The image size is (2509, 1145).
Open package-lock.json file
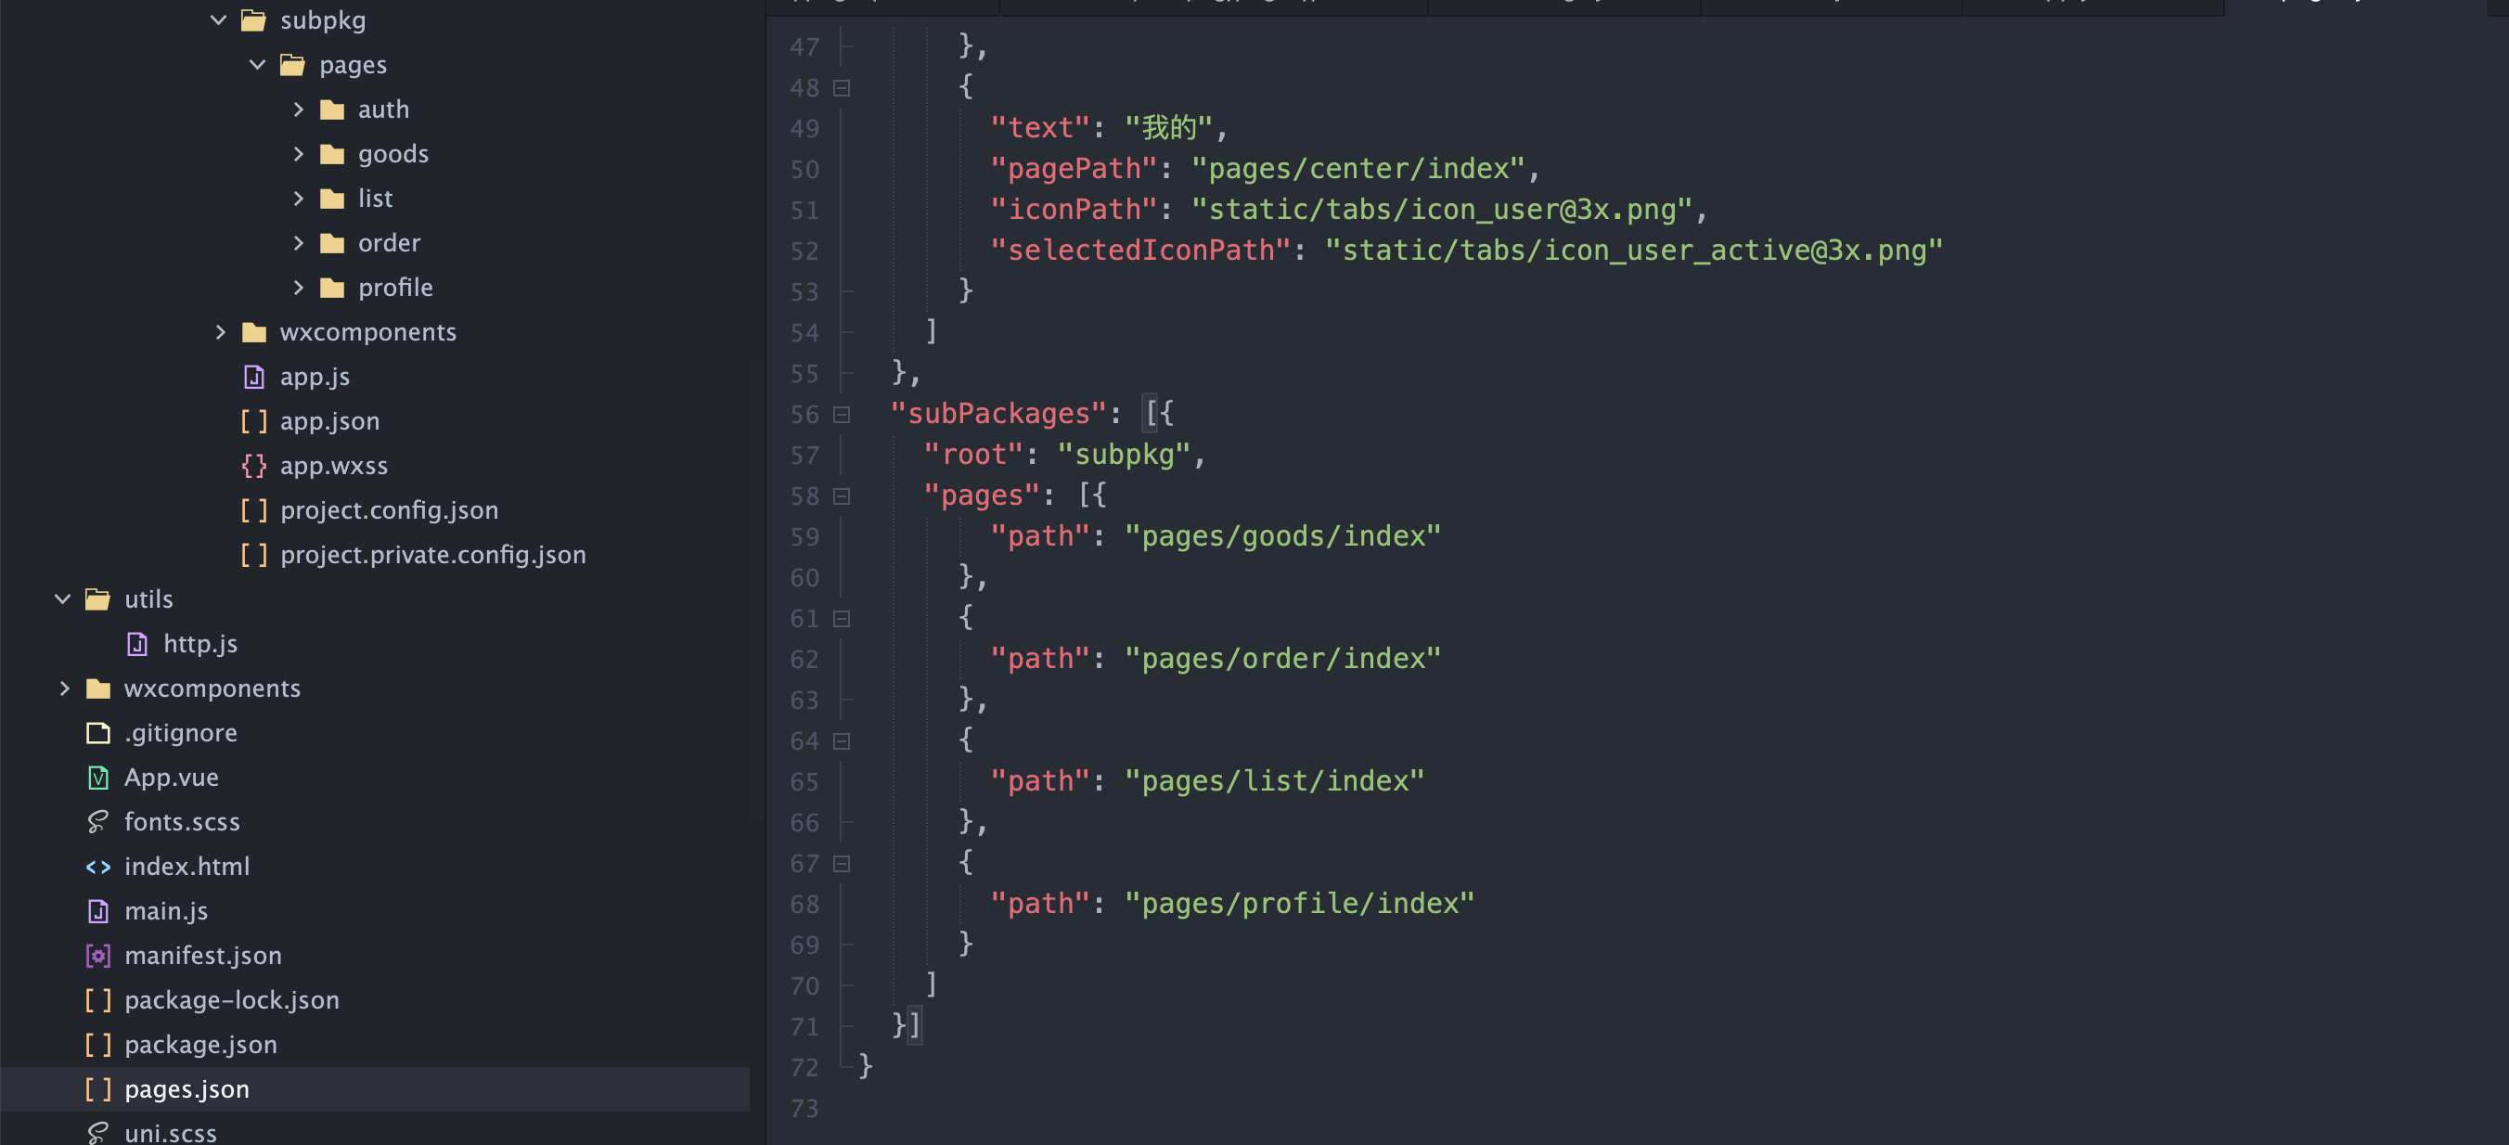coord(232,1000)
